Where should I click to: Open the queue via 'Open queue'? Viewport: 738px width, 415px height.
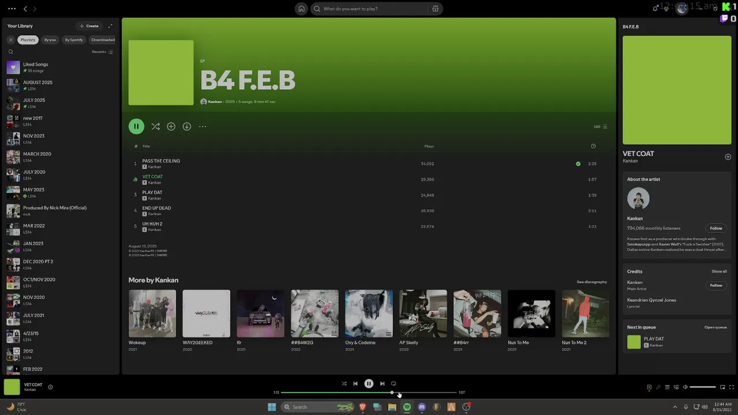point(716,327)
